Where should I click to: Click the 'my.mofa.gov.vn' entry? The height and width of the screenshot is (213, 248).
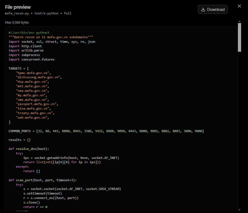coord(32,95)
